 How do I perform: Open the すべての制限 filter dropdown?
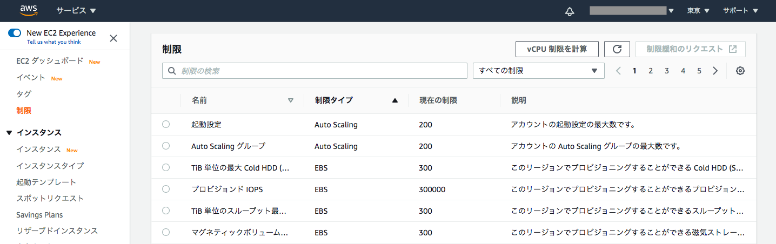click(x=538, y=71)
